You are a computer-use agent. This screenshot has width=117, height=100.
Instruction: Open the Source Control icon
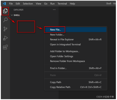[x=5, y=29]
